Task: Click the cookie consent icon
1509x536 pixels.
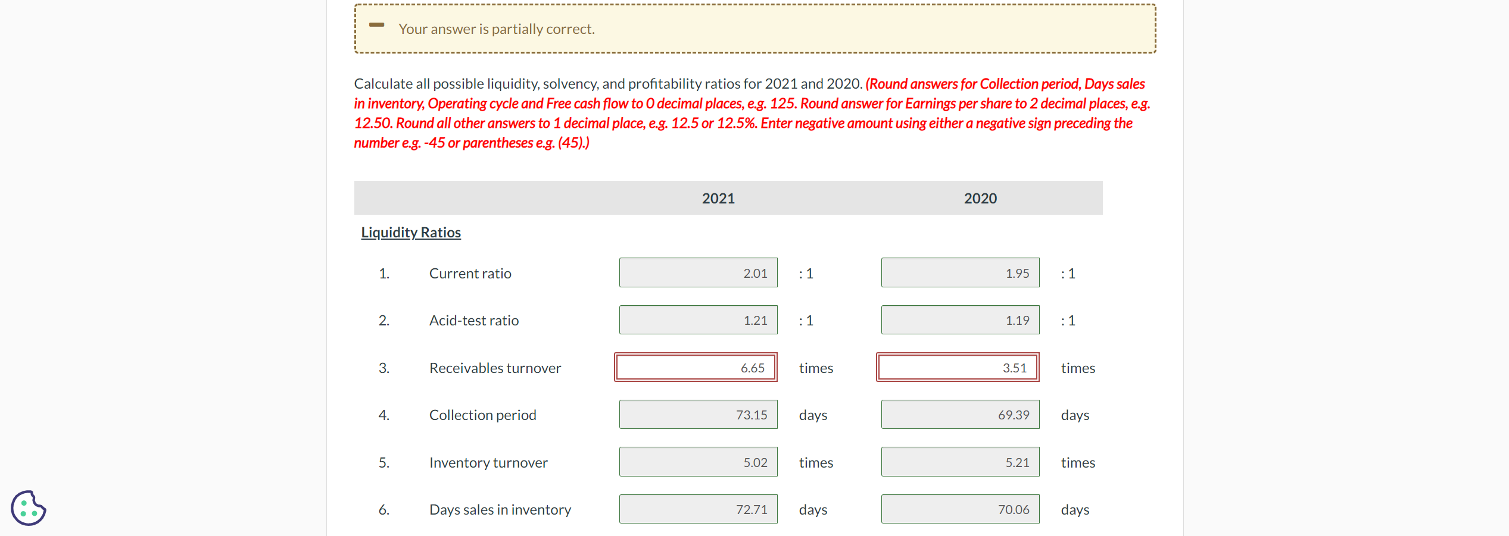Action: pyautogui.click(x=29, y=508)
